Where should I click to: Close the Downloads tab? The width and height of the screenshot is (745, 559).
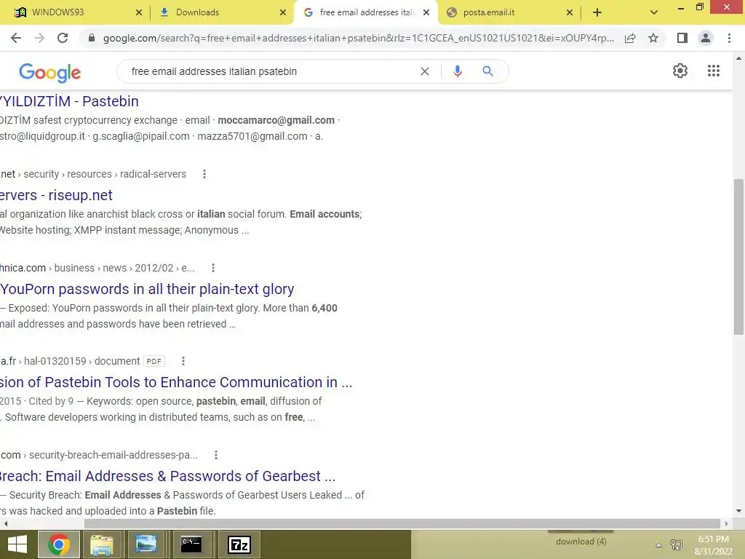[x=283, y=12]
